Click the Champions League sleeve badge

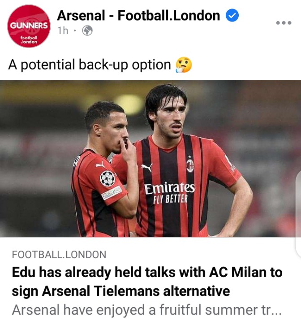point(107,178)
